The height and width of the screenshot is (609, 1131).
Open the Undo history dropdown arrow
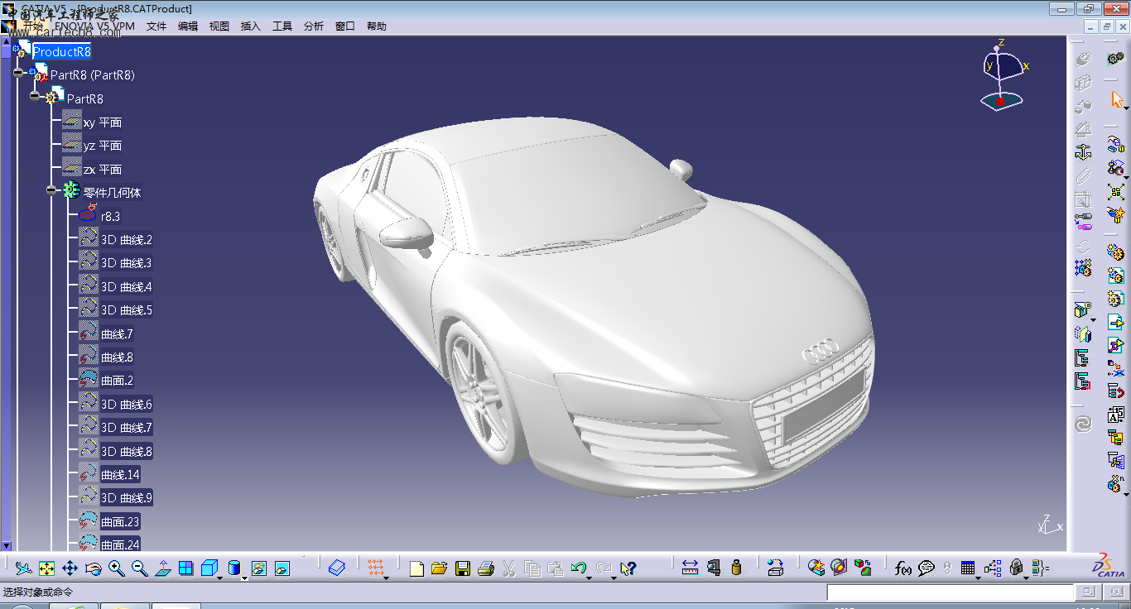589,577
